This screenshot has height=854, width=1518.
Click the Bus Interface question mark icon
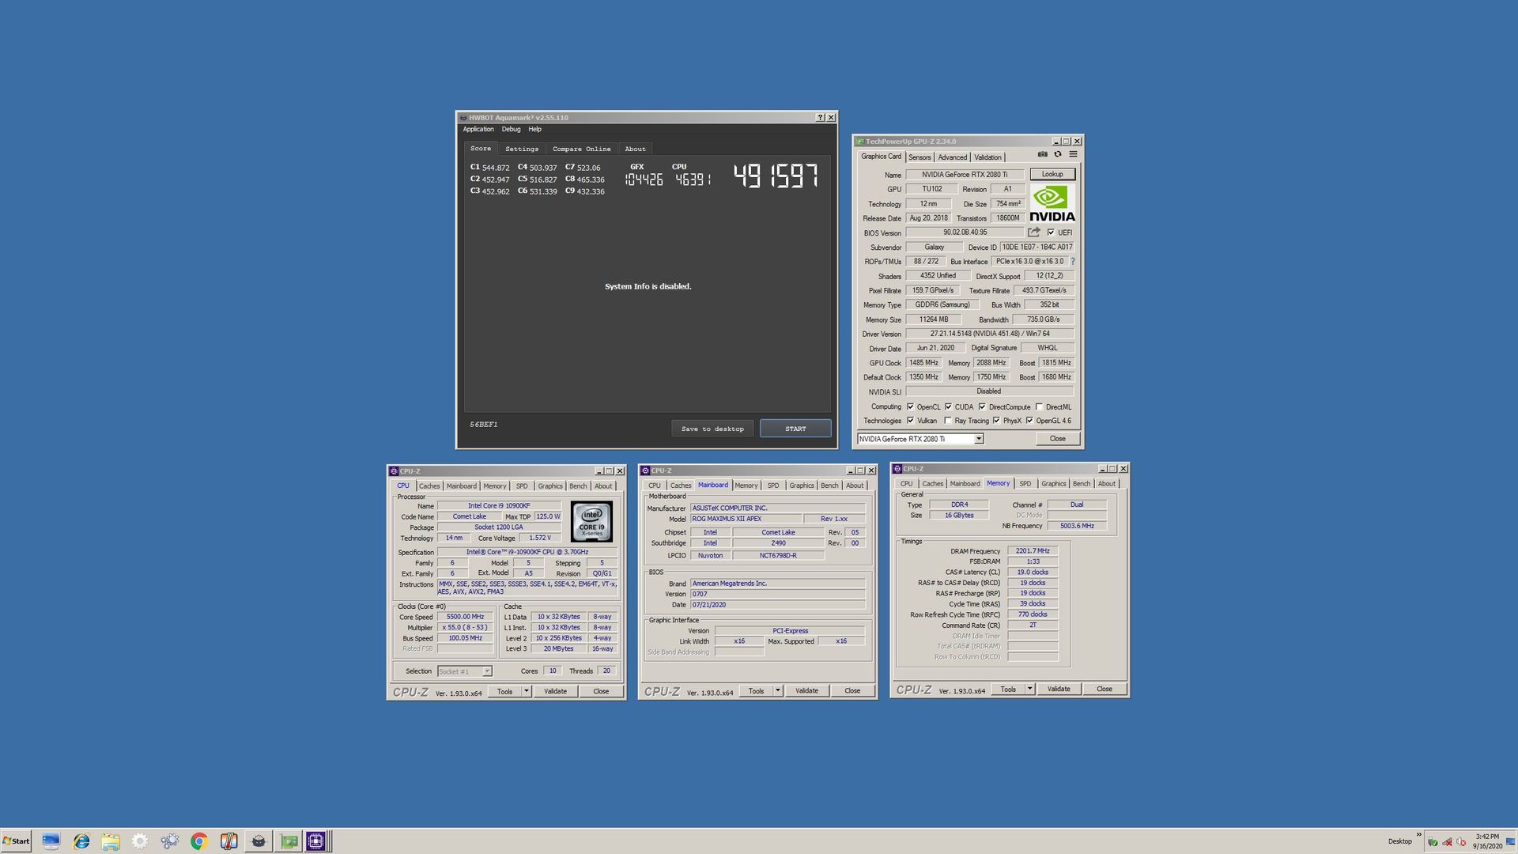pyautogui.click(x=1073, y=262)
